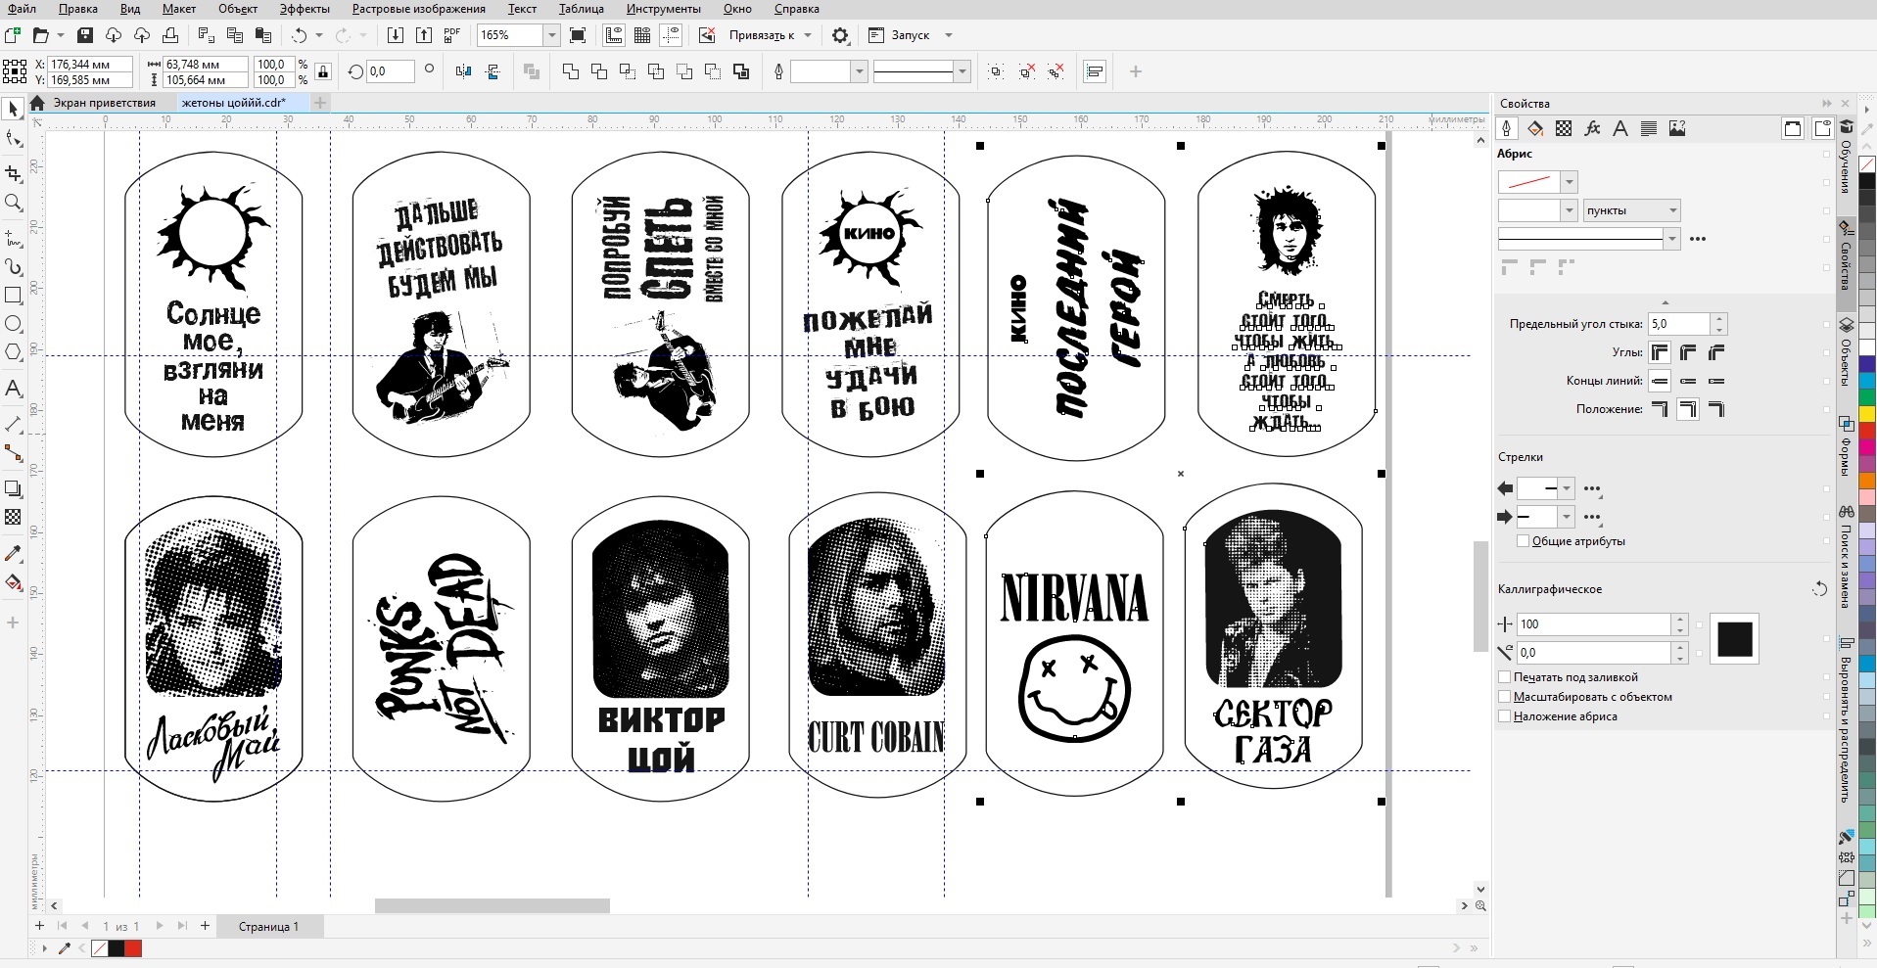Click the Undo arrow icon

(x=299, y=35)
